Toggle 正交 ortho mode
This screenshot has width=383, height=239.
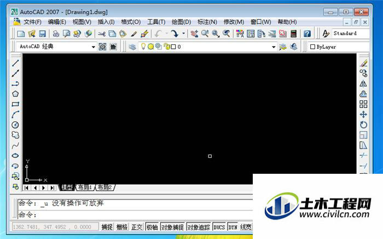(137, 227)
